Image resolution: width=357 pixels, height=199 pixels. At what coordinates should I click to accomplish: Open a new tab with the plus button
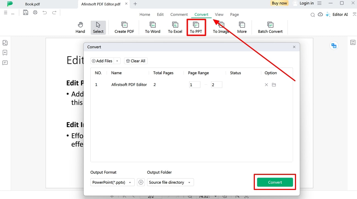[135, 4]
